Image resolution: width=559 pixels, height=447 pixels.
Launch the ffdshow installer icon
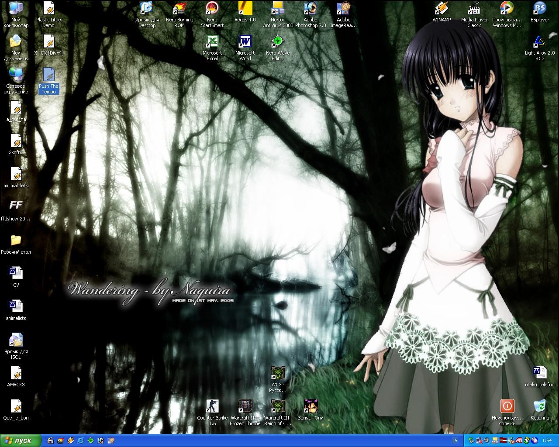[x=16, y=211]
